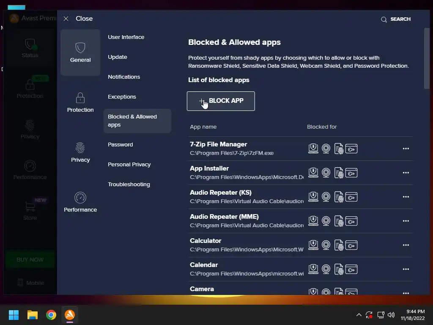Open more options for Audio Repeater (KS)
The height and width of the screenshot is (325, 433).
point(406,196)
